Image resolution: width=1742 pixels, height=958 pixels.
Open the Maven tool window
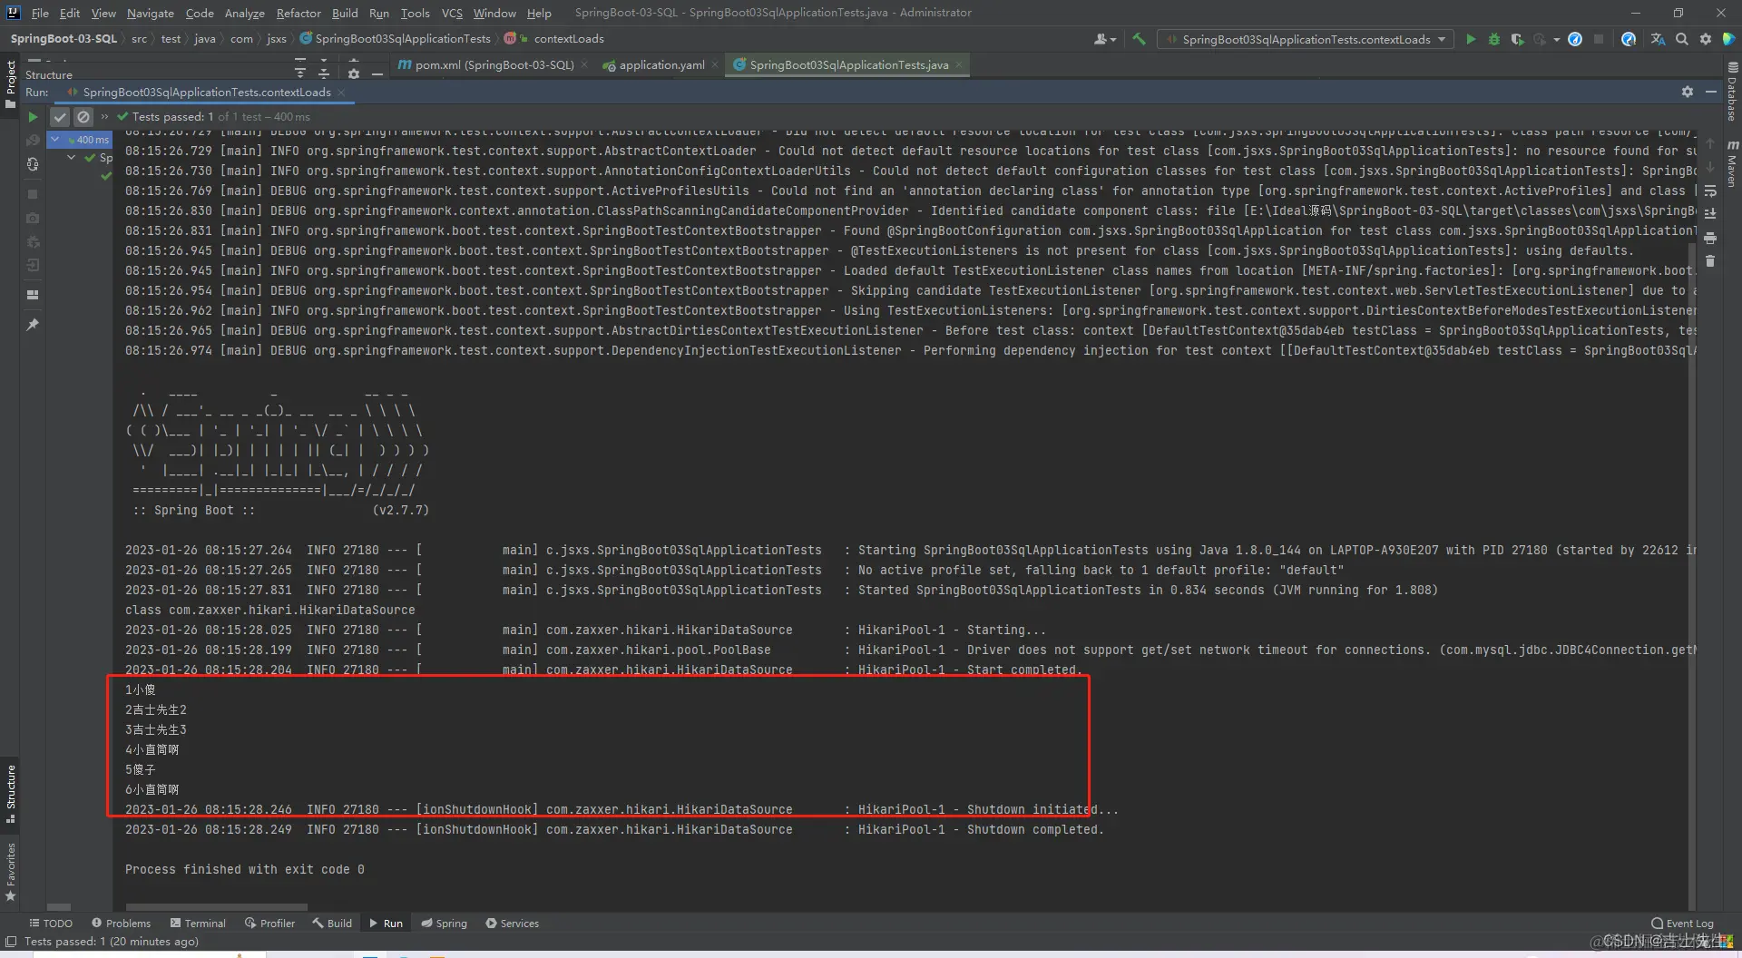(1732, 163)
